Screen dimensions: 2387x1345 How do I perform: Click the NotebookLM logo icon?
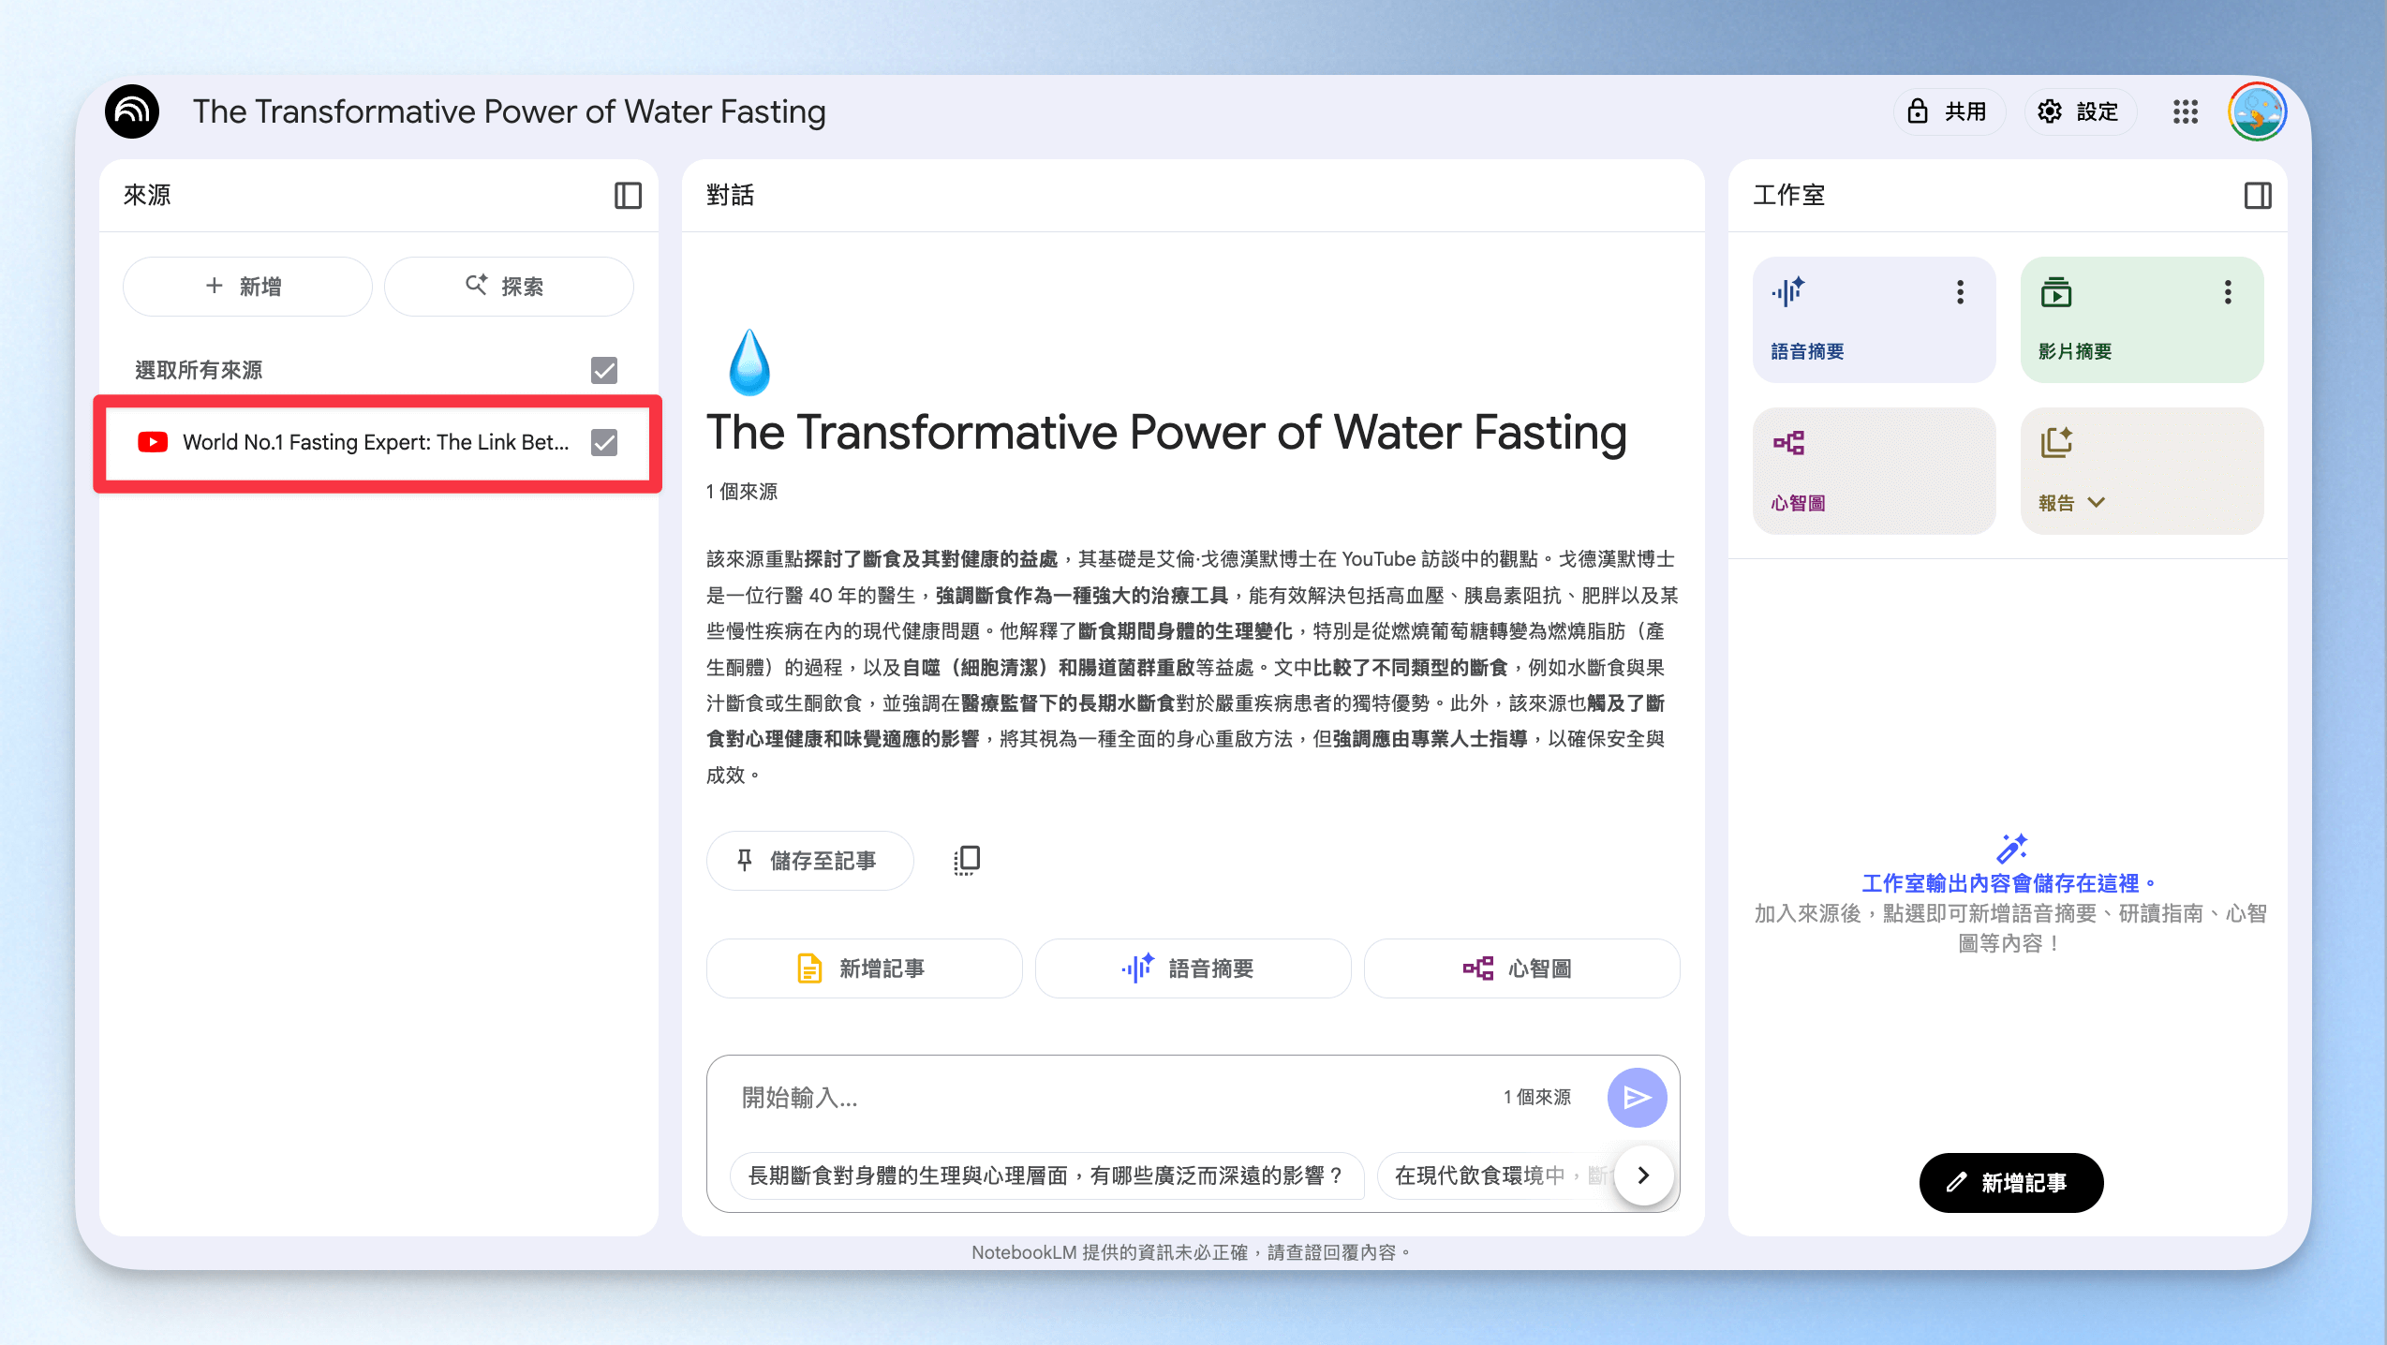132,111
